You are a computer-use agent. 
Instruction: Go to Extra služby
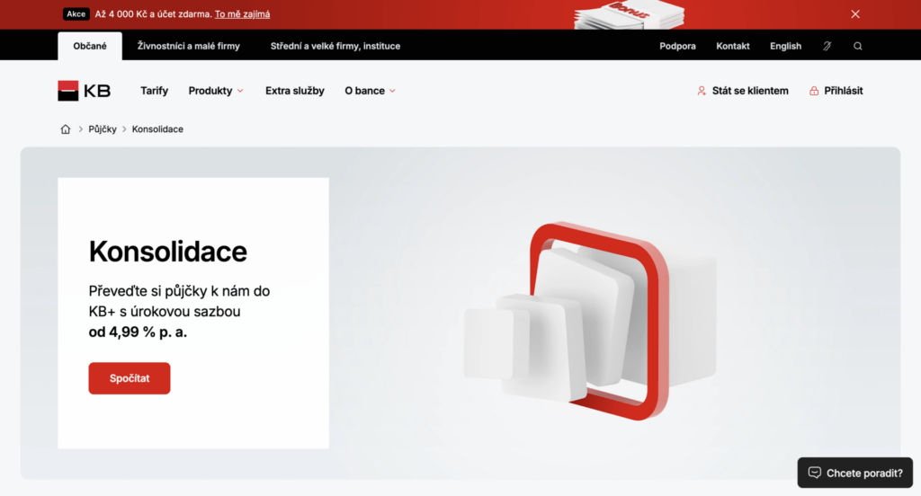295,91
